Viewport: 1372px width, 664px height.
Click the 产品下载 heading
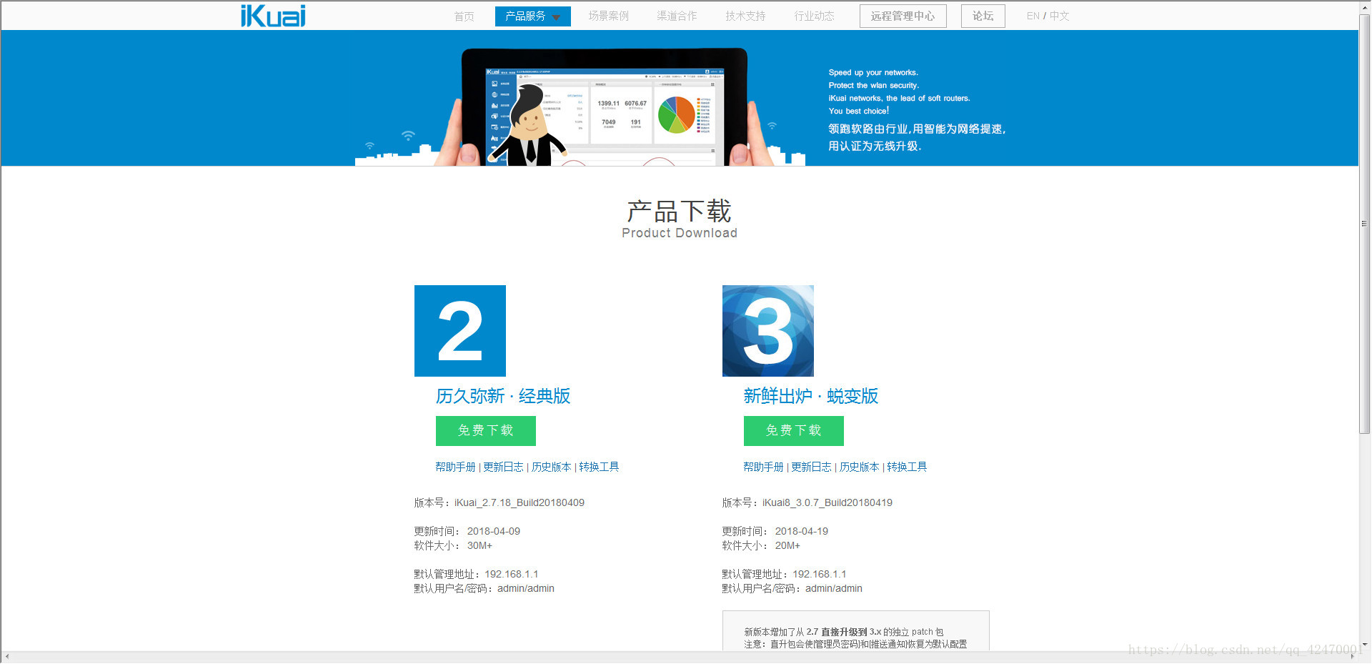tap(679, 212)
